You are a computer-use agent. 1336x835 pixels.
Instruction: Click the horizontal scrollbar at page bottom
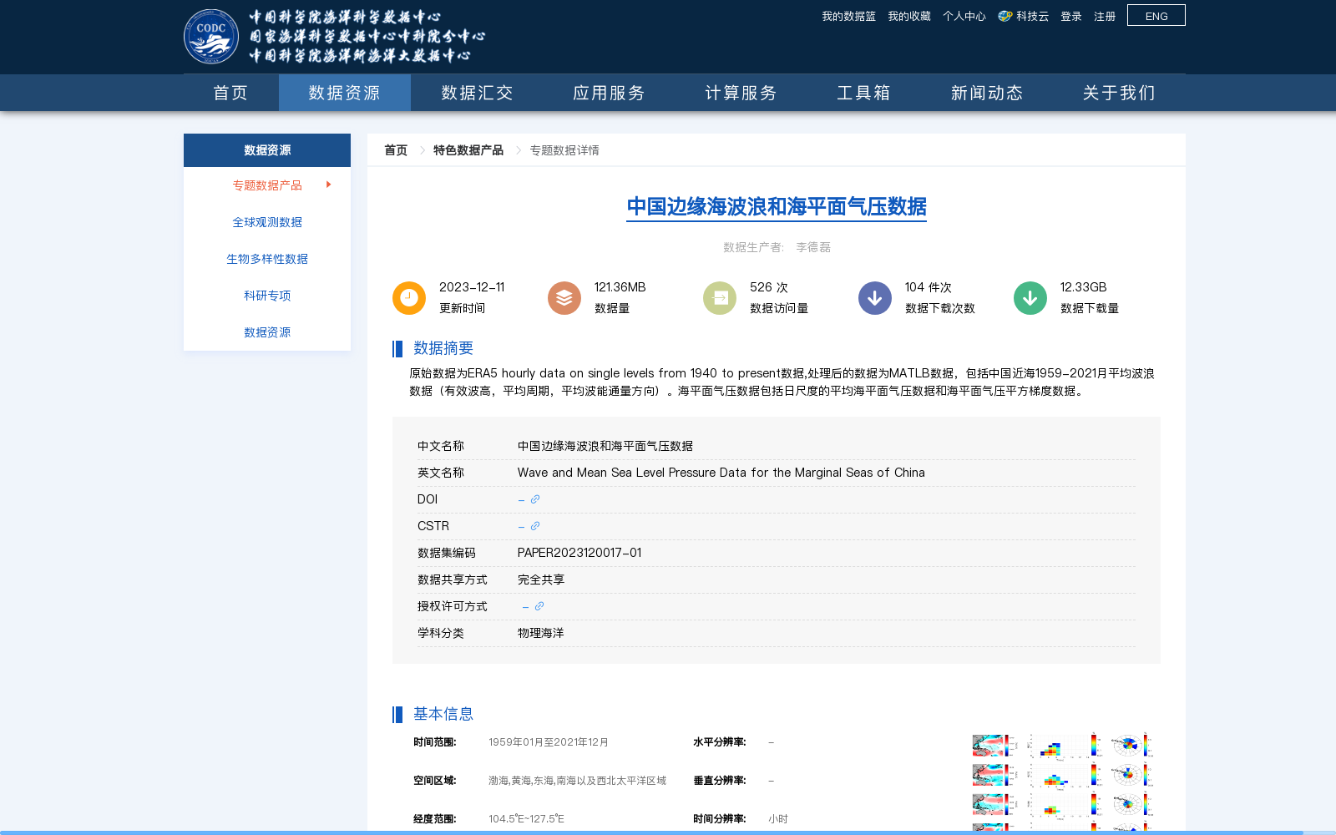(651, 832)
